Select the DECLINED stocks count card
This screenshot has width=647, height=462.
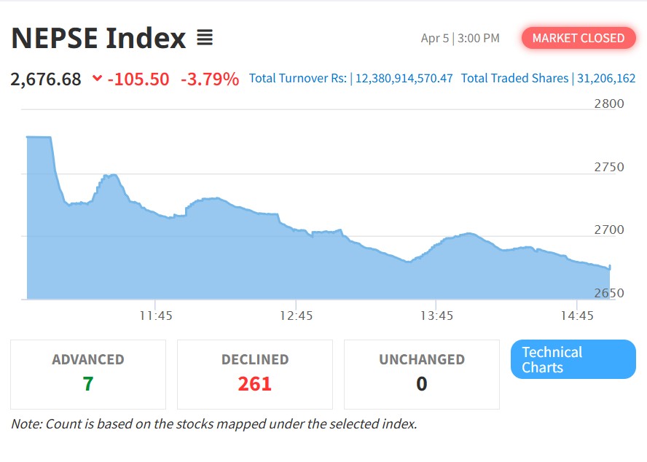click(x=255, y=374)
